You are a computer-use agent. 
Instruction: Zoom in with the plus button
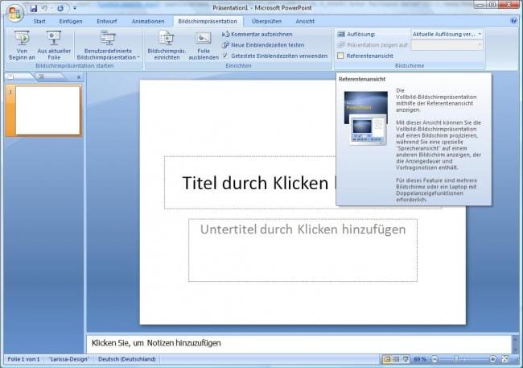492,359
